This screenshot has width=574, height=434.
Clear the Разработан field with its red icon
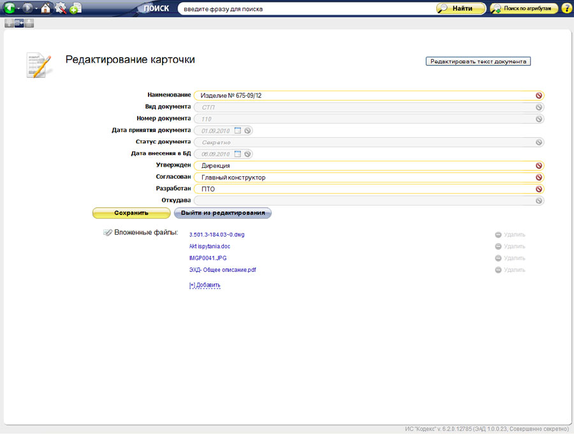click(x=539, y=189)
